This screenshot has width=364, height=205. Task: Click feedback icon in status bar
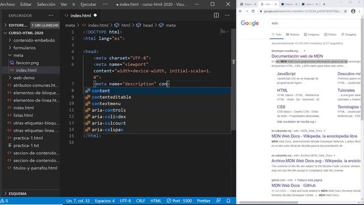[218, 200]
